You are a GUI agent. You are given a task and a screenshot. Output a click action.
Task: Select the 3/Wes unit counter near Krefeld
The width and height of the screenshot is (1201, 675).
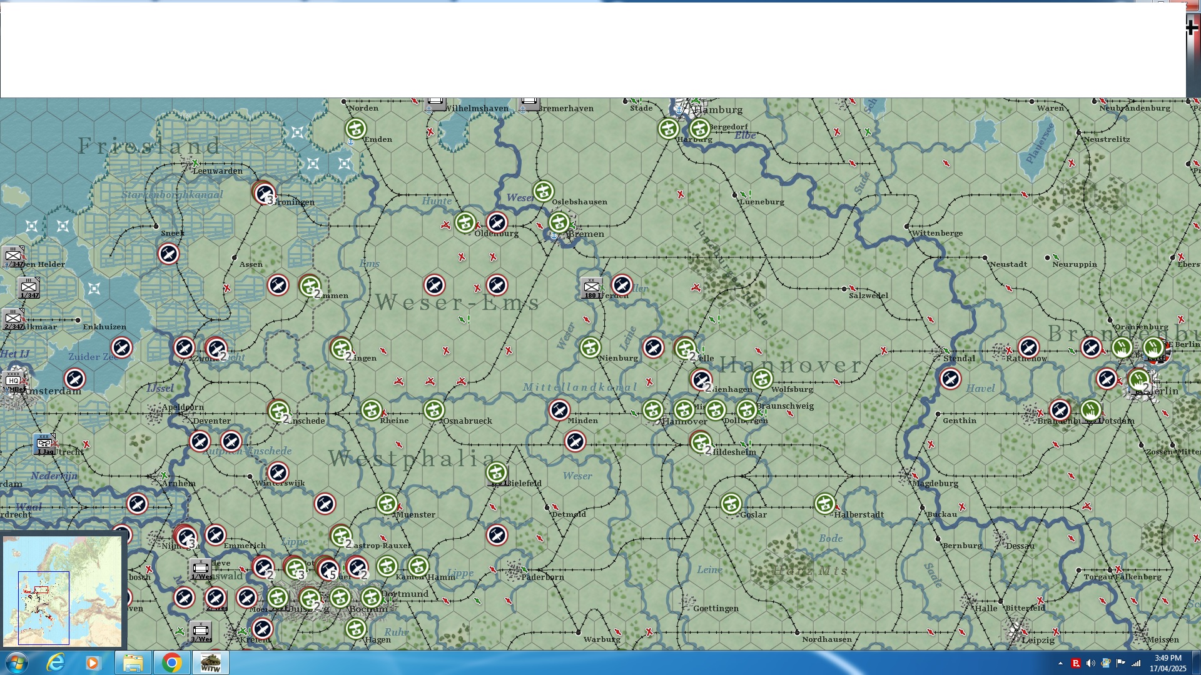coord(201,631)
